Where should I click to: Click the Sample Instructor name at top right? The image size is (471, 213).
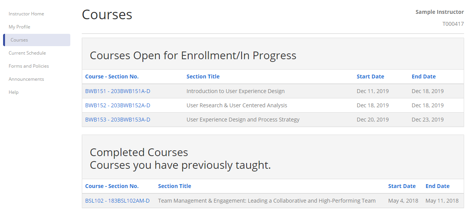(439, 12)
